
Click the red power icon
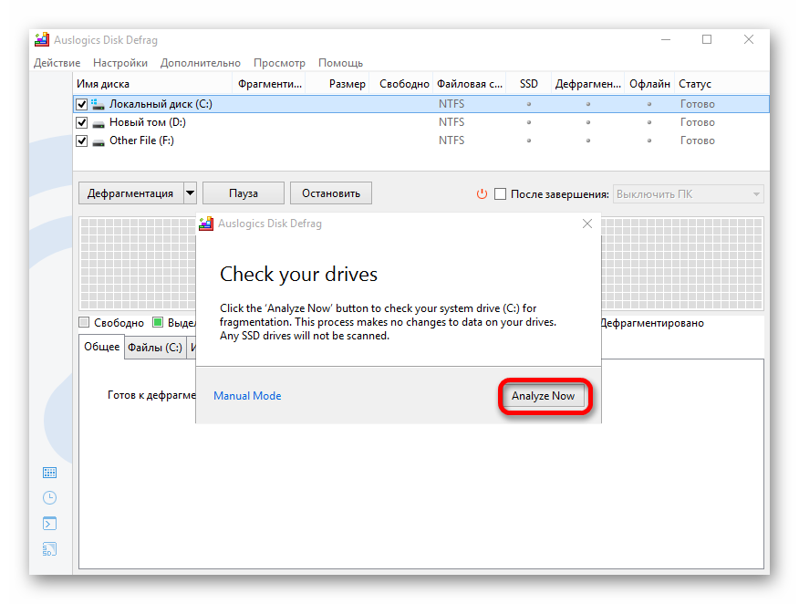click(483, 193)
